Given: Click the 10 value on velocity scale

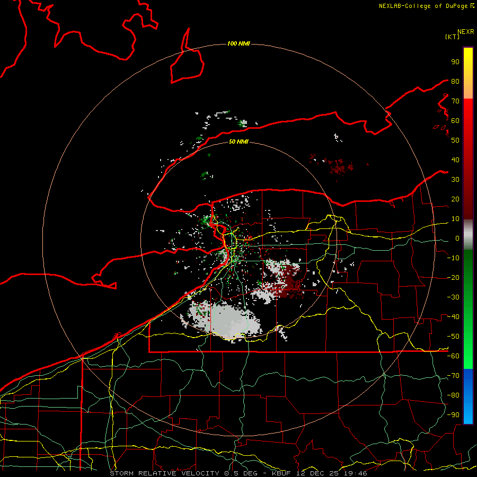Looking at the screenshot, I should pos(455,219).
